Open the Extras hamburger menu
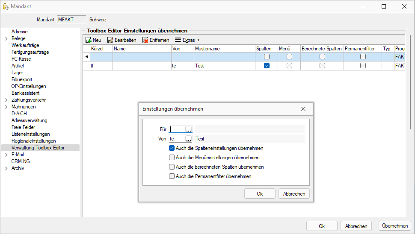 (x=178, y=40)
